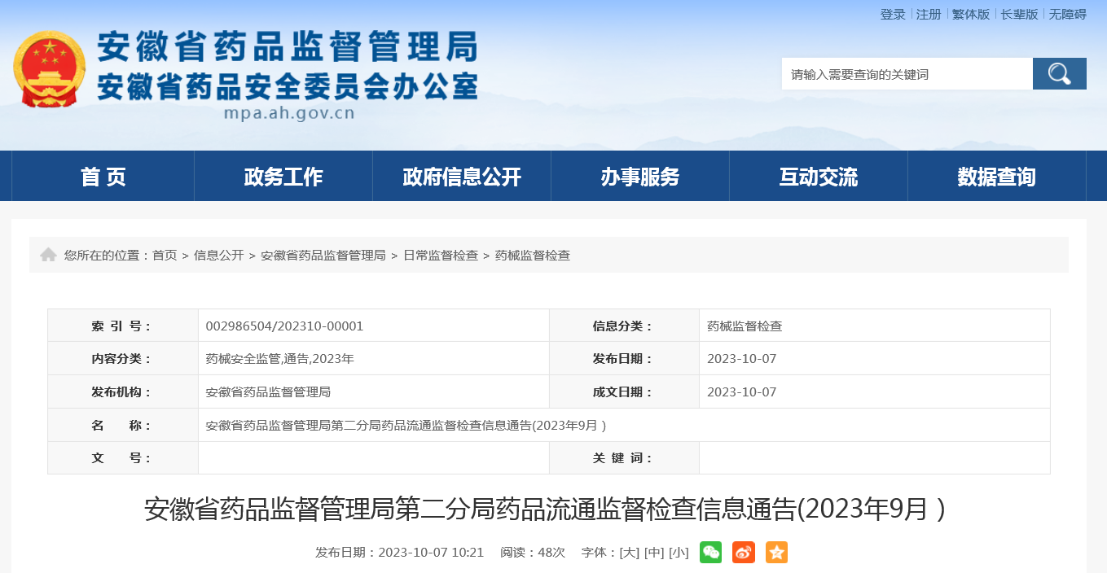Set font size to 小

point(679,553)
